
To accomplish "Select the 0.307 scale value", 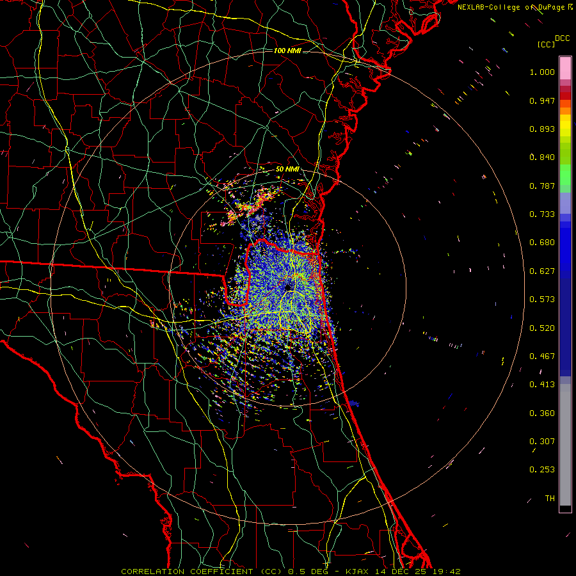I will (x=542, y=442).
